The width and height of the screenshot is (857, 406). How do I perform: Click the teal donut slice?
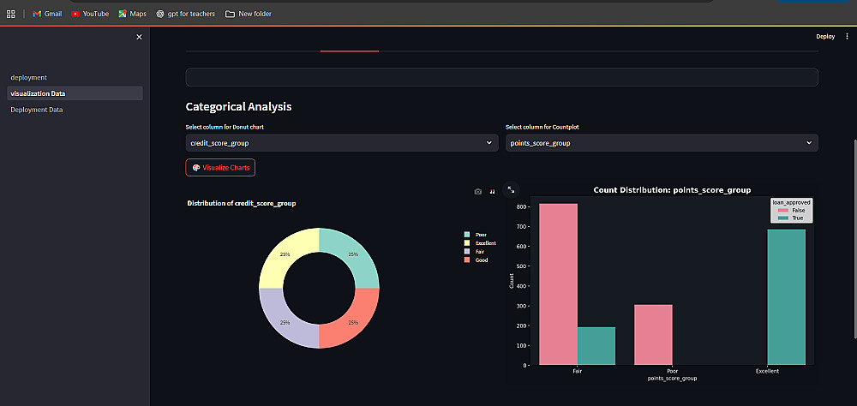tap(355, 253)
